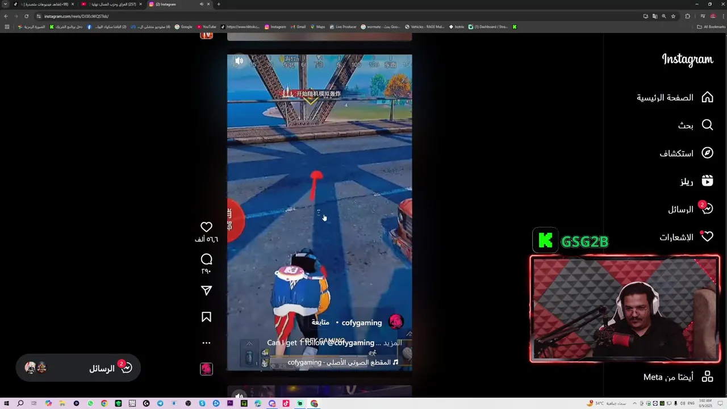The height and width of the screenshot is (409, 727).
Task: Click the Instagram logo in sidebar
Action: (687, 60)
